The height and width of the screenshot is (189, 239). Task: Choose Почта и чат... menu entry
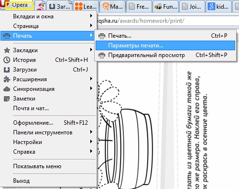point(48,108)
